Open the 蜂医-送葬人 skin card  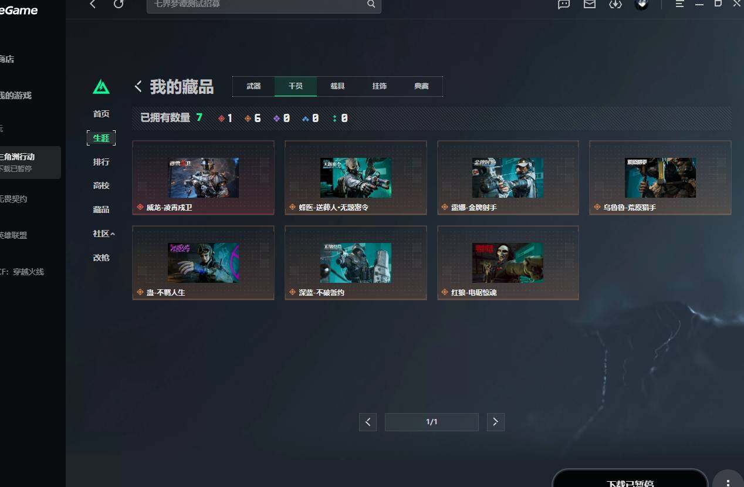point(356,178)
